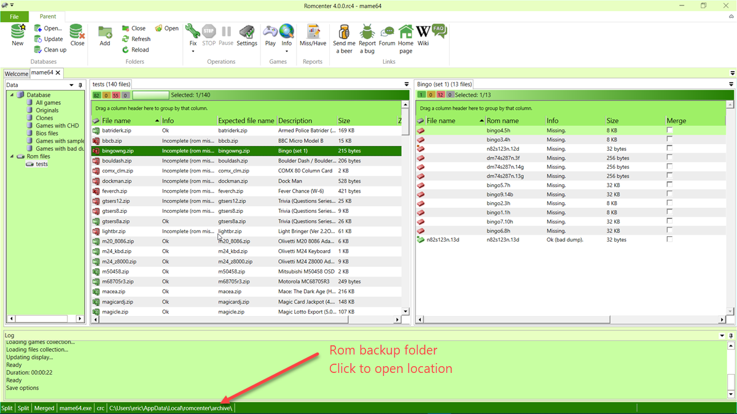
Task: Click the Fix wrench icon
Action: coord(193,32)
